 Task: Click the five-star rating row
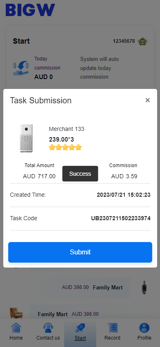(x=65, y=147)
